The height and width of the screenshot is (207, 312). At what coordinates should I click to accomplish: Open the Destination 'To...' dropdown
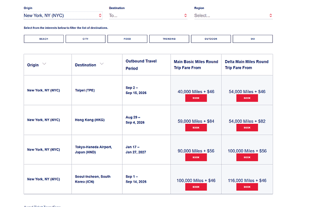click(148, 15)
